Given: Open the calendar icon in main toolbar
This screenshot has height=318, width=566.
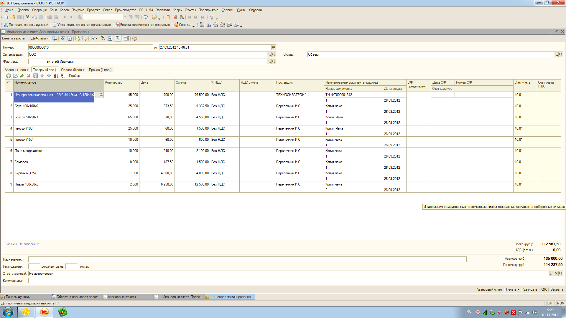Looking at the screenshot, I should point(175,17).
